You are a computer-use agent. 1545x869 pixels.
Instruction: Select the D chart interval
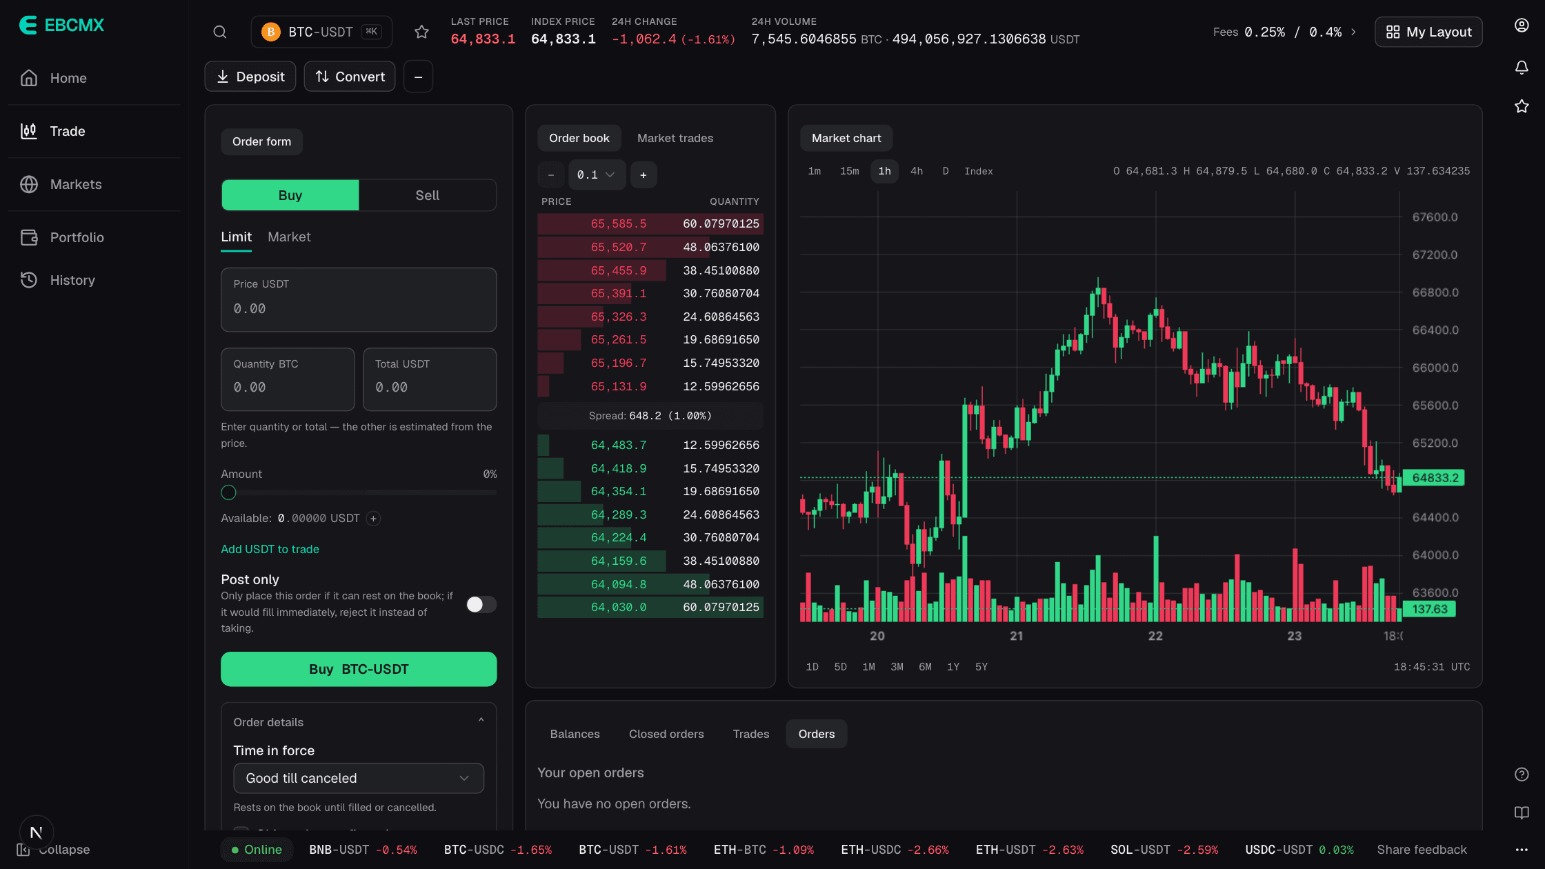point(946,171)
